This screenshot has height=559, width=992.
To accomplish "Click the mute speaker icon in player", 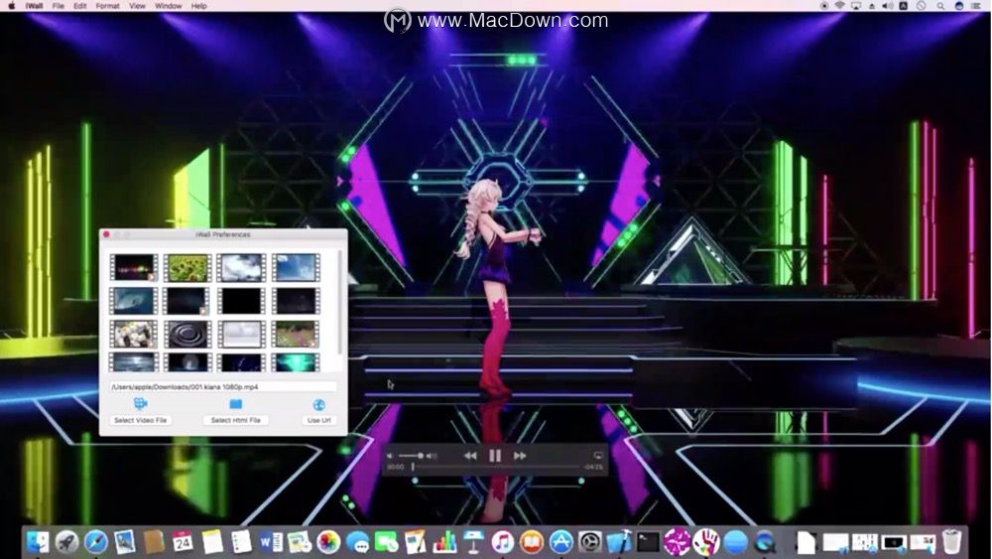I will tap(390, 456).
